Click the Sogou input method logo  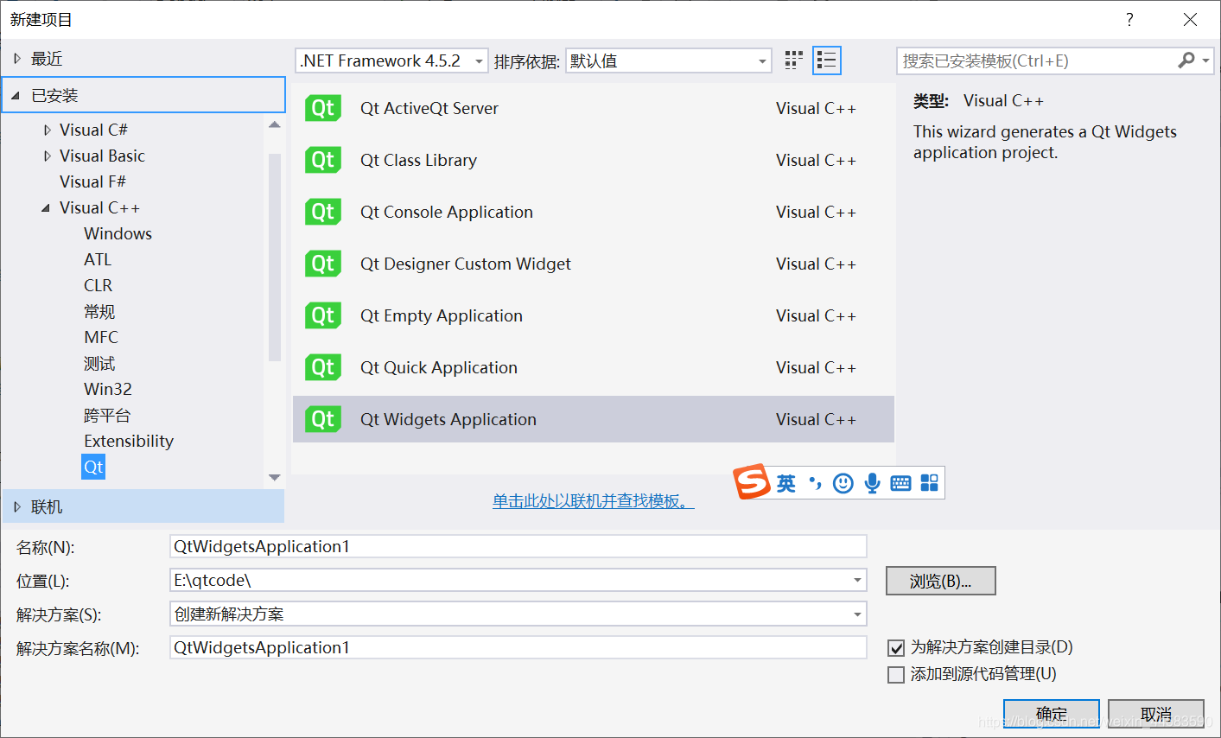coord(752,482)
